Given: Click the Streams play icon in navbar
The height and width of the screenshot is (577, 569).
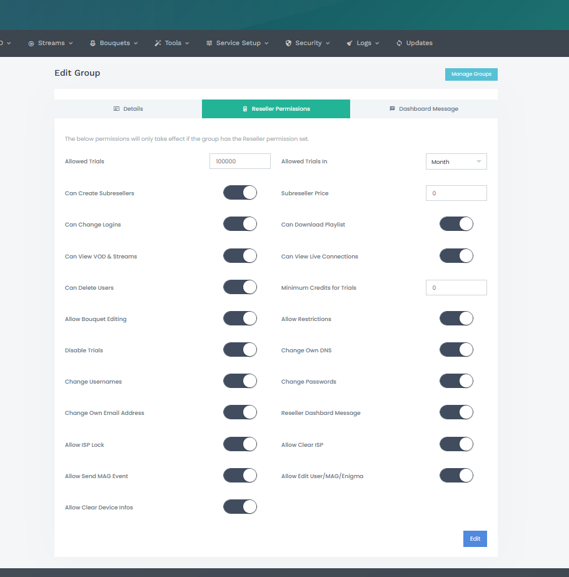Looking at the screenshot, I should click(31, 43).
